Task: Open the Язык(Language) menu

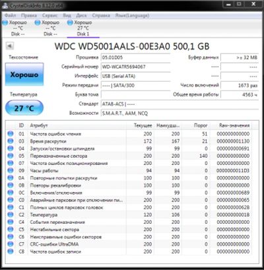Action: click(x=132, y=15)
